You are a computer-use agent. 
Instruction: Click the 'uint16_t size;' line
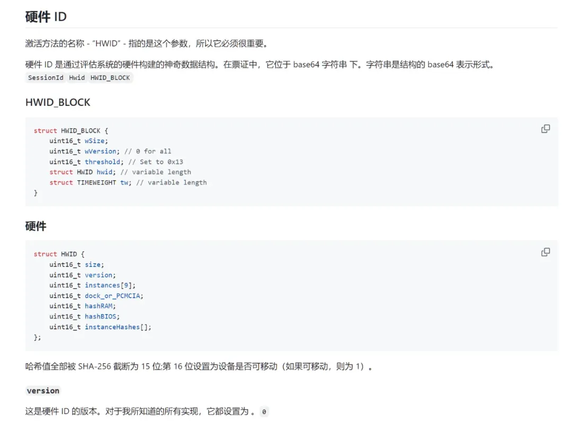click(x=77, y=264)
